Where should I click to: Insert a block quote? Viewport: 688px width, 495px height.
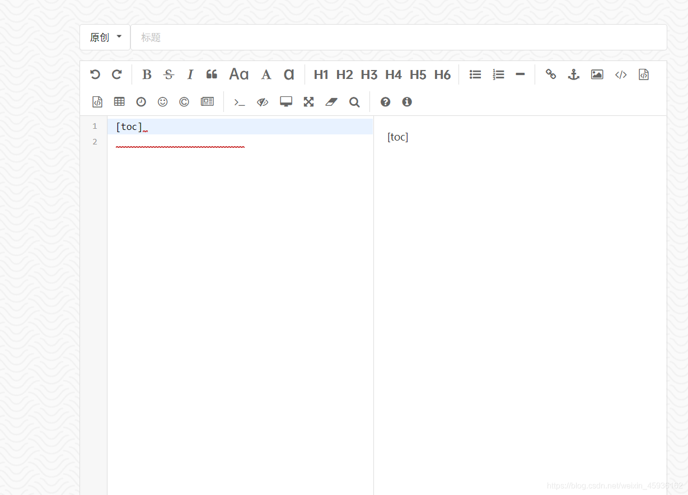click(x=212, y=74)
